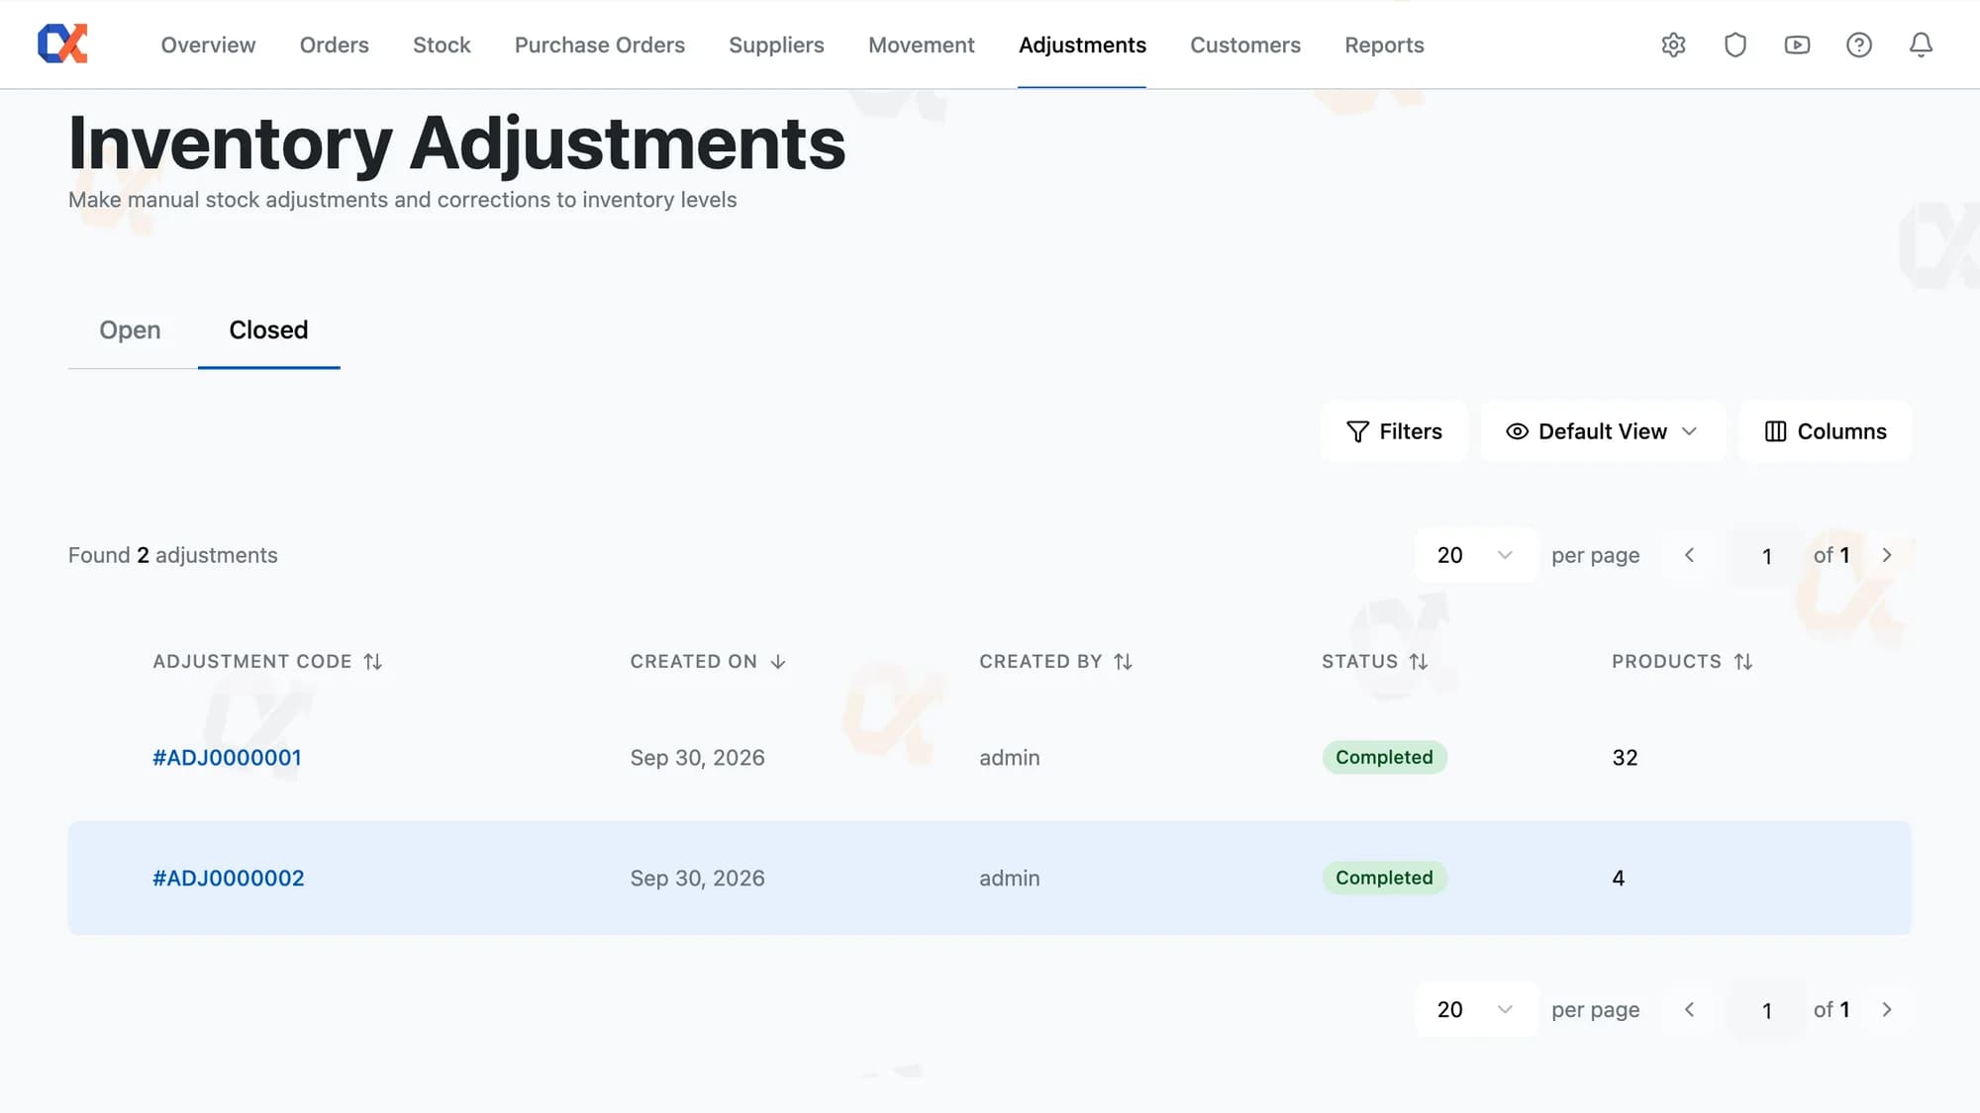This screenshot has width=1980, height=1113.
Task: Select the Closed tab
Action: coord(268,329)
